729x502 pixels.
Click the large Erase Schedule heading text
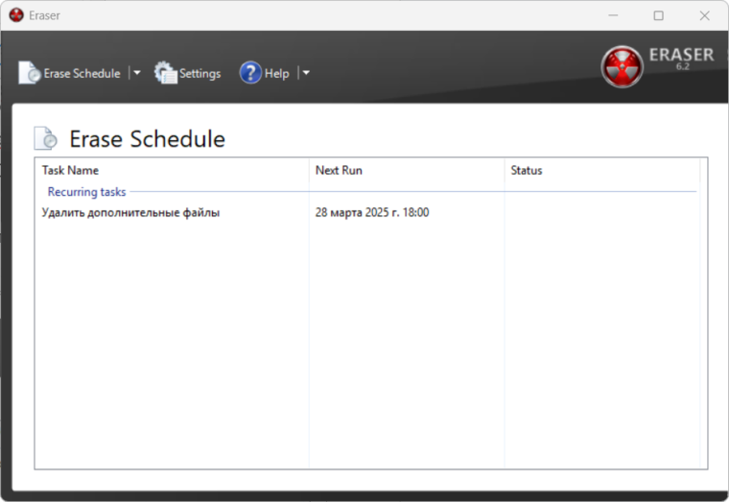(x=147, y=139)
